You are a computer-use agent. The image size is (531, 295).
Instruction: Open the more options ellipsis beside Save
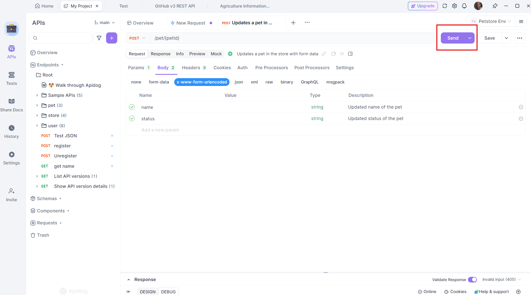[x=520, y=38]
